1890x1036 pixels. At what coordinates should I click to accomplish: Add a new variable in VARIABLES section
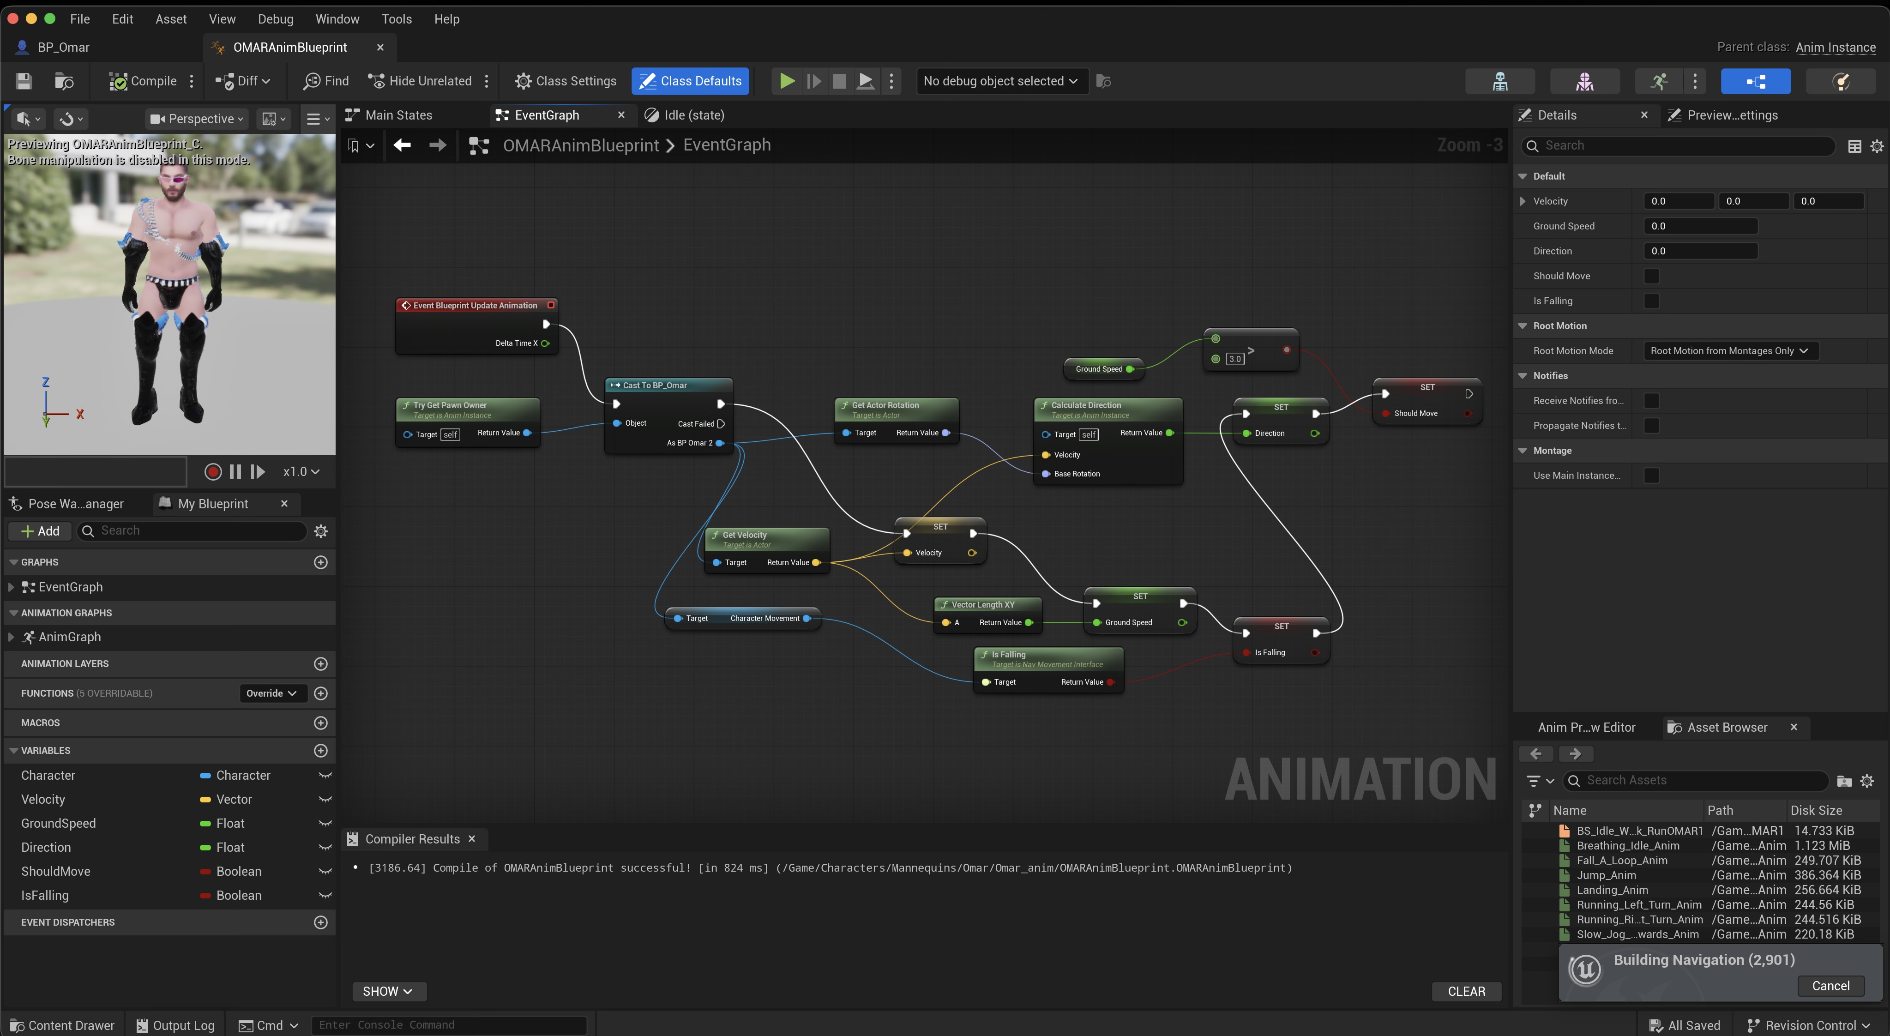coord(321,751)
